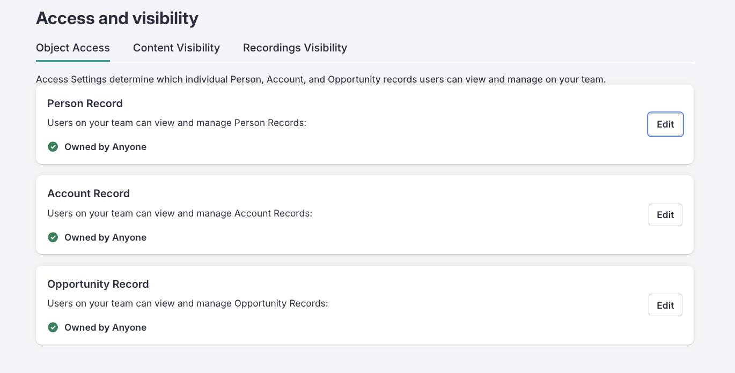735x373 pixels.
Task: Click green checkmark icon under Account Record
Action: click(x=53, y=237)
